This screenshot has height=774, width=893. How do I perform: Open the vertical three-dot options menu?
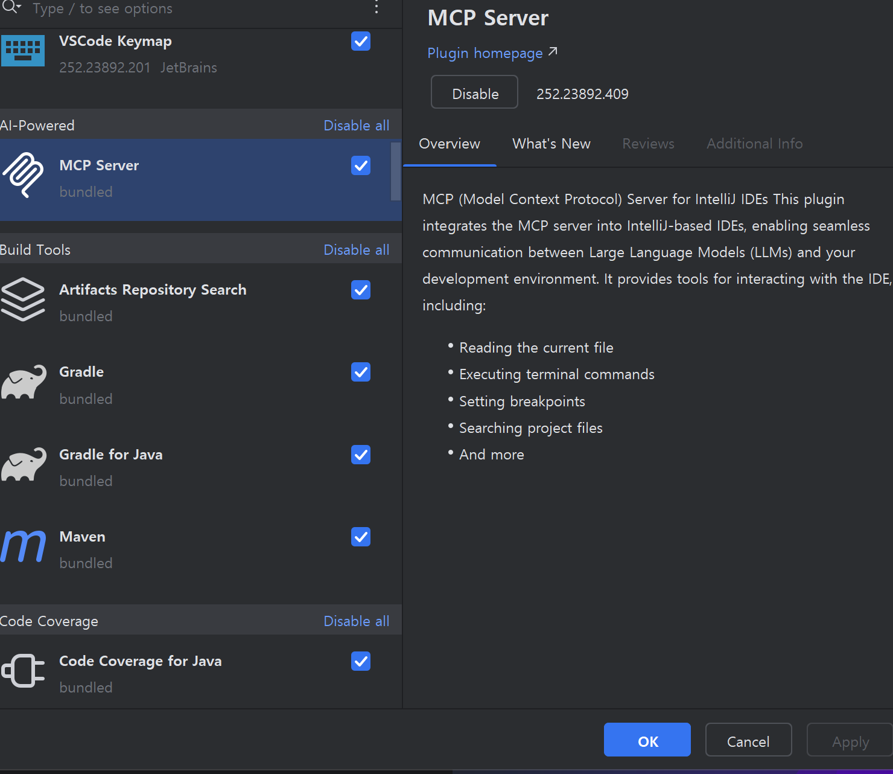pyautogui.click(x=377, y=7)
